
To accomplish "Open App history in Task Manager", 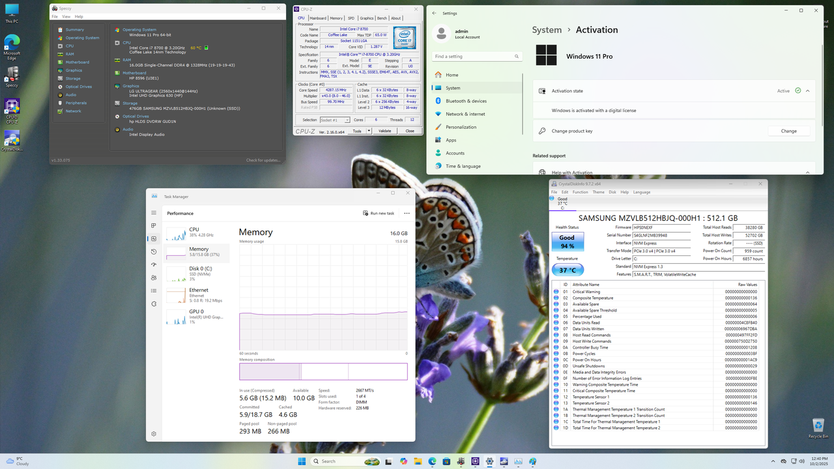I will (154, 251).
